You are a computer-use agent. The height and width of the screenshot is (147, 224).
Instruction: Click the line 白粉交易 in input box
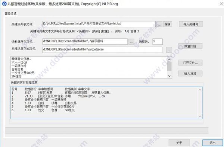coord(17,70)
